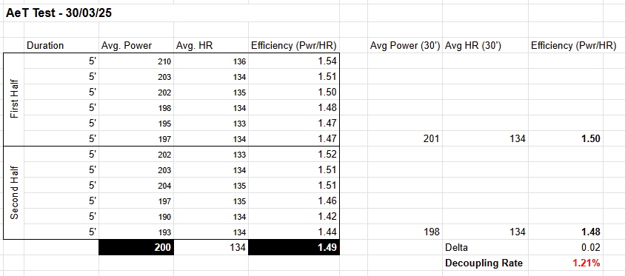Select the heart rate cell showing 136
The image size is (625, 276).
pos(211,61)
